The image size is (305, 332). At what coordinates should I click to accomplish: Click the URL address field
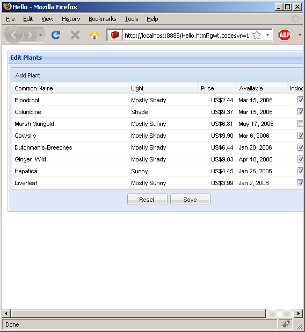point(187,36)
